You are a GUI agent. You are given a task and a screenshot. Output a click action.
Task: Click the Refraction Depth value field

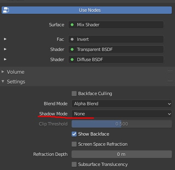pos(122,154)
